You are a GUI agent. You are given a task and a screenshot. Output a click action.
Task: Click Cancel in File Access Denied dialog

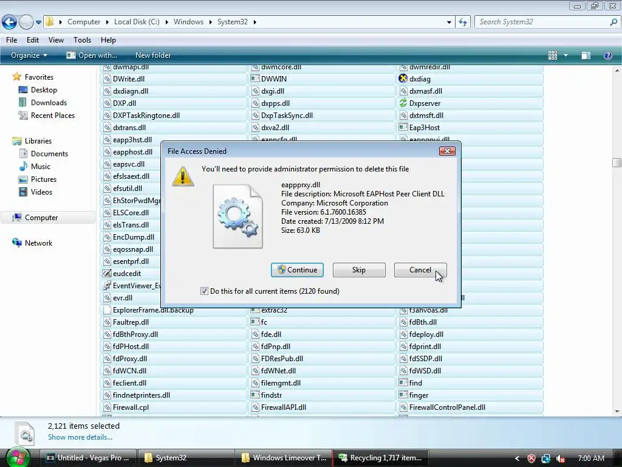[x=420, y=270]
